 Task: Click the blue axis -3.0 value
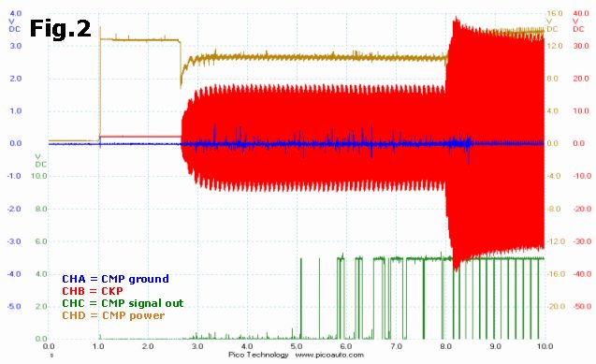[14, 241]
